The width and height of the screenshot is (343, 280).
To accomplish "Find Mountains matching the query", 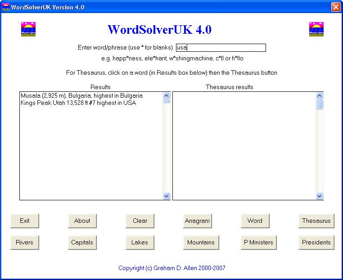I will click(201, 243).
